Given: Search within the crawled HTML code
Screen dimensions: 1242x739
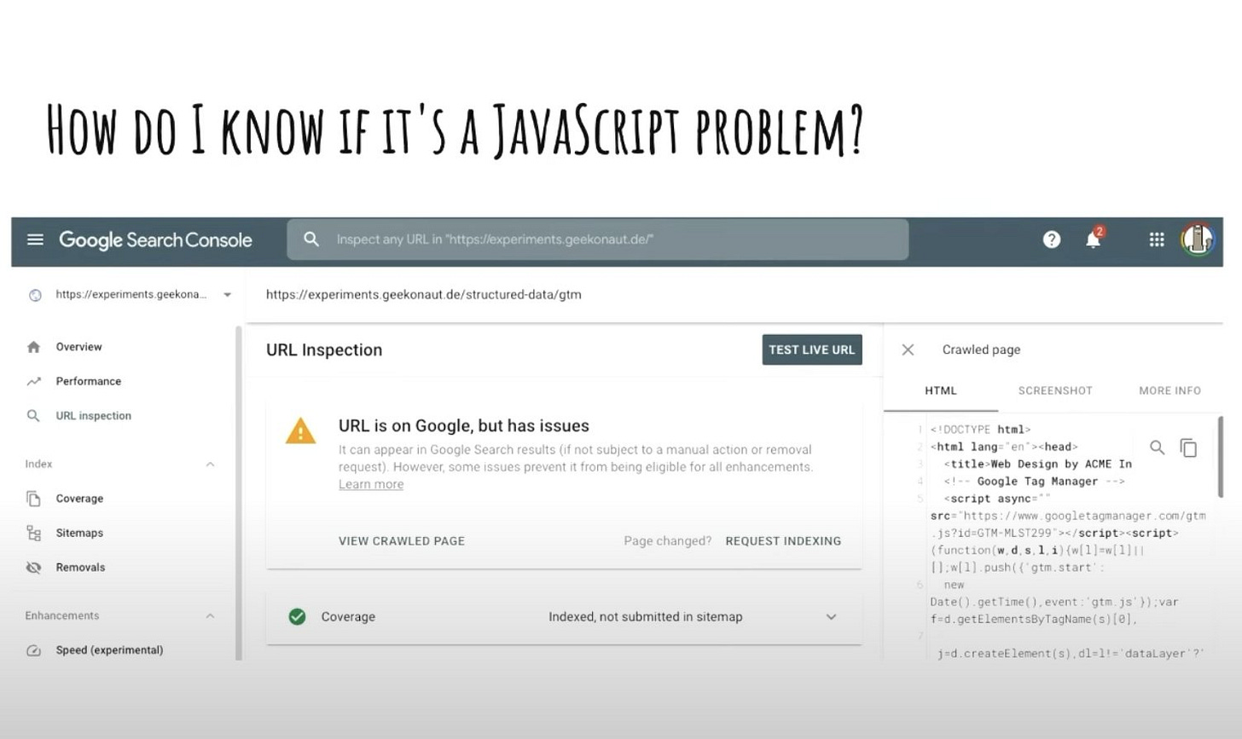Looking at the screenshot, I should tap(1157, 447).
